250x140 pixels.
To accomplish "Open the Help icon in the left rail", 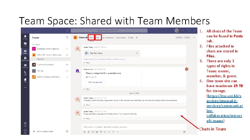I will coord(25,131).
